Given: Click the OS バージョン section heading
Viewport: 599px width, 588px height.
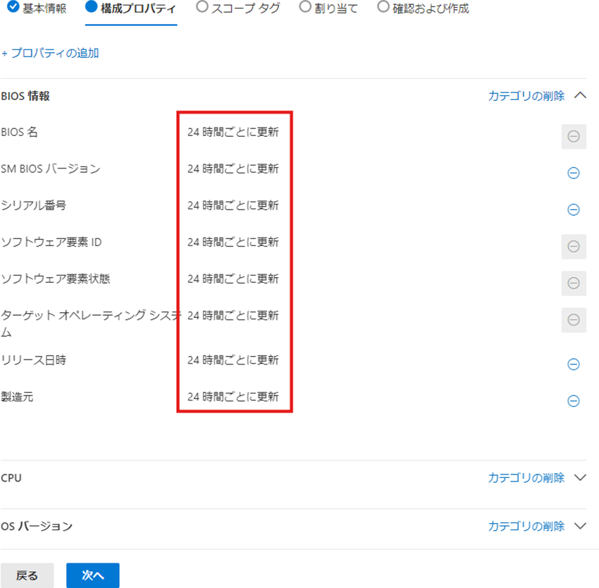Looking at the screenshot, I should click(37, 527).
